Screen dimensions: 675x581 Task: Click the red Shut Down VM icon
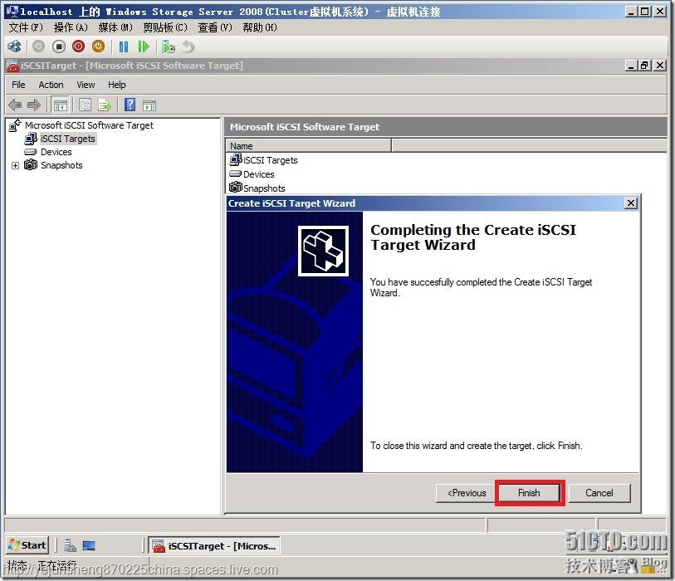pyautogui.click(x=78, y=46)
